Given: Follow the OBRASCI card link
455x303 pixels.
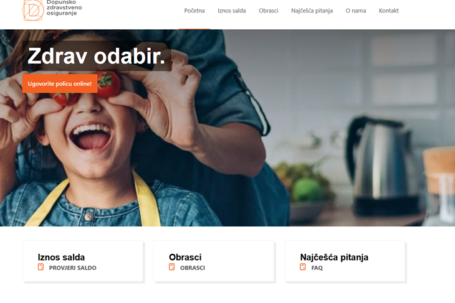Looking at the screenshot, I should pyautogui.click(x=193, y=268).
